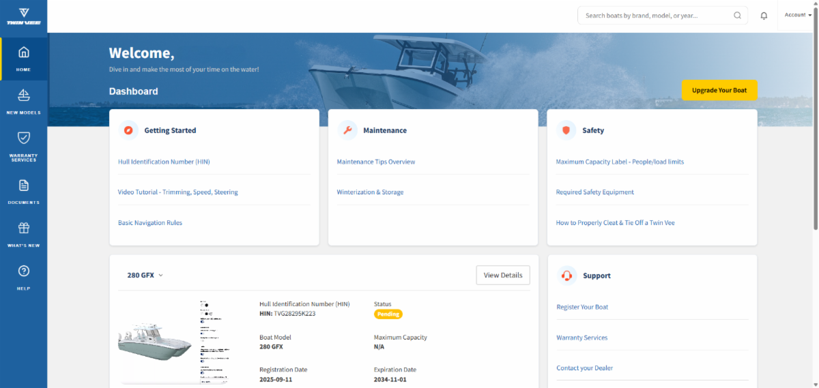The image size is (819, 388).
Task: Click the 280 GFX boat thumbnail
Action: click(155, 341)
